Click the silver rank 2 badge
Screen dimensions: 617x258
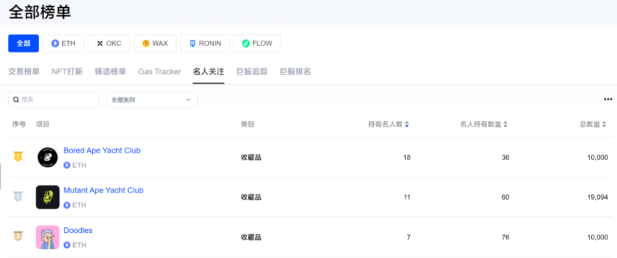(x=18, y=197)
